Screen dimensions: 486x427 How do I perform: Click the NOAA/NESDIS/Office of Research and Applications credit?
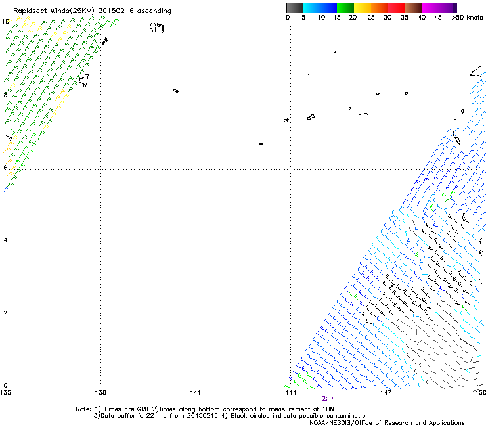(387, 423)
